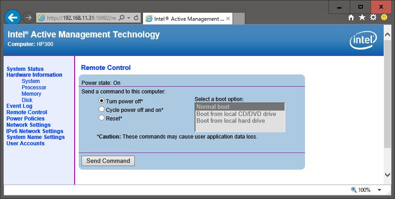Open the address bar dropdown arrow

pos(129,18)
